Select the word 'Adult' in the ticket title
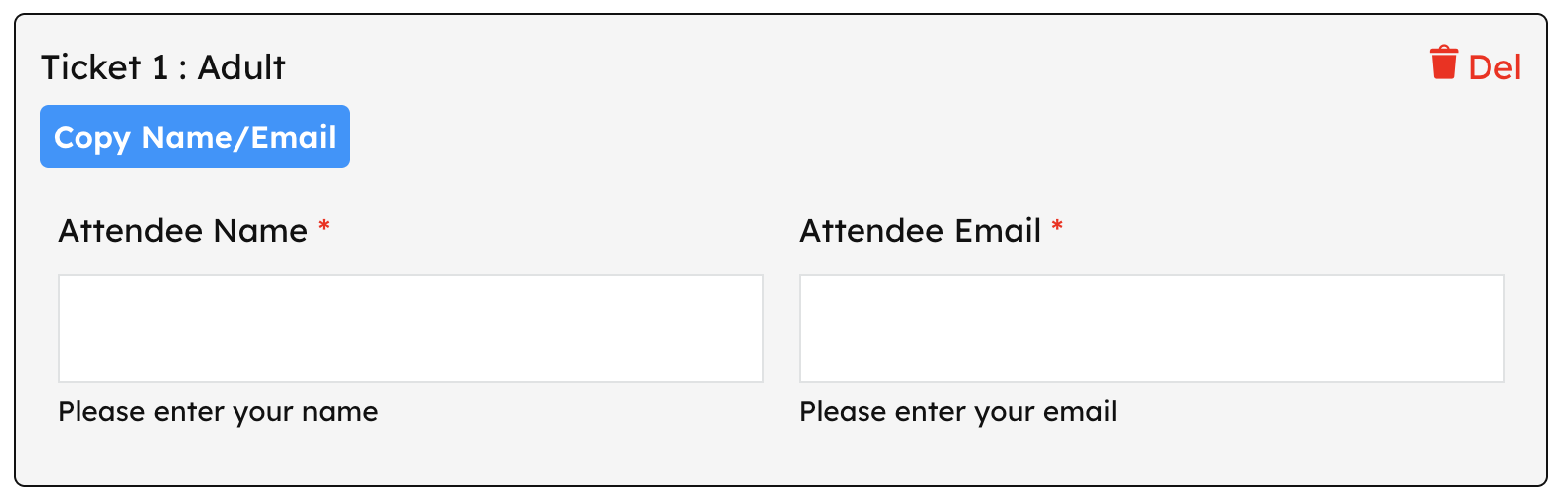This screenshot has height=502, width=1568. coord(241,67)
